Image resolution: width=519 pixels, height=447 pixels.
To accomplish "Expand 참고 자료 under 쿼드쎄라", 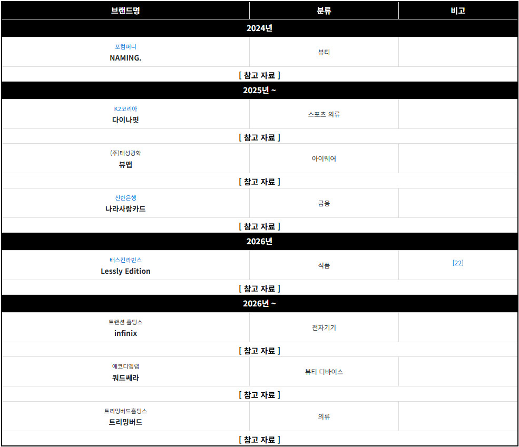I will click(x=259, y=395).
